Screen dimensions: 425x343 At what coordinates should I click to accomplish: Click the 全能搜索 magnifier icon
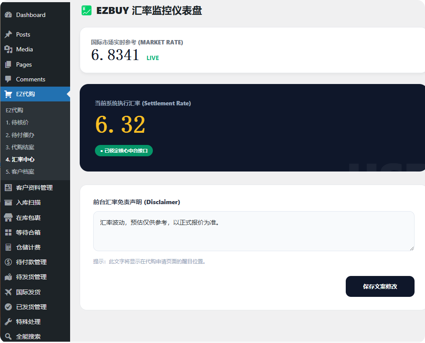(x=8, y=336)
